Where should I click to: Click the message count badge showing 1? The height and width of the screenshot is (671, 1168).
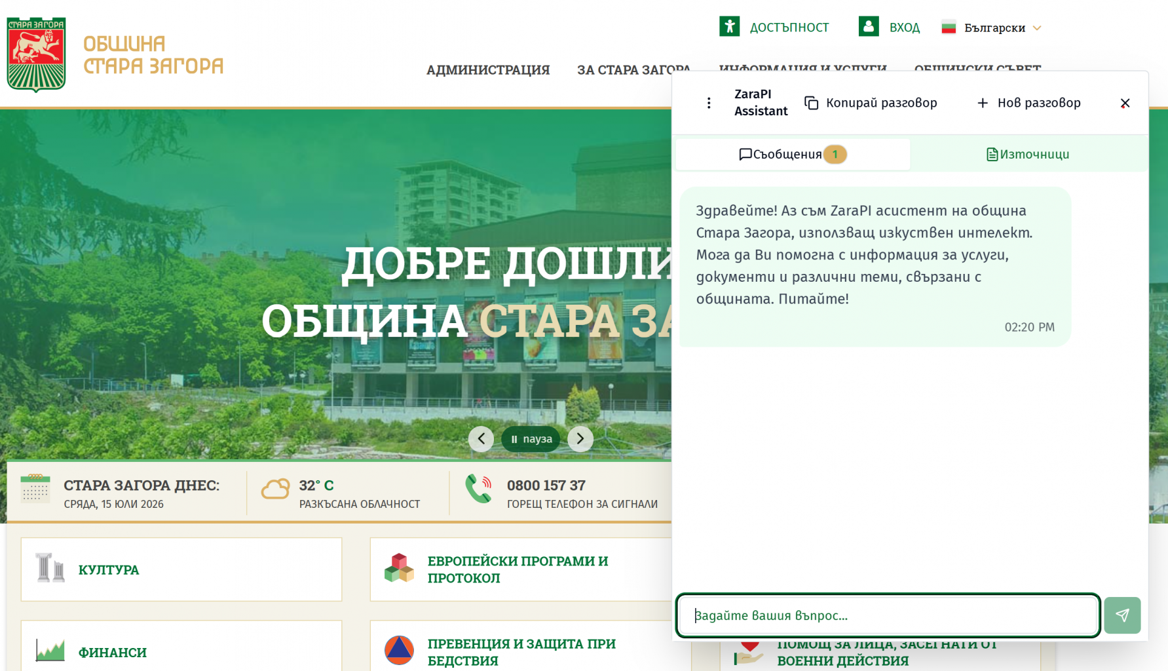[835, 154]
